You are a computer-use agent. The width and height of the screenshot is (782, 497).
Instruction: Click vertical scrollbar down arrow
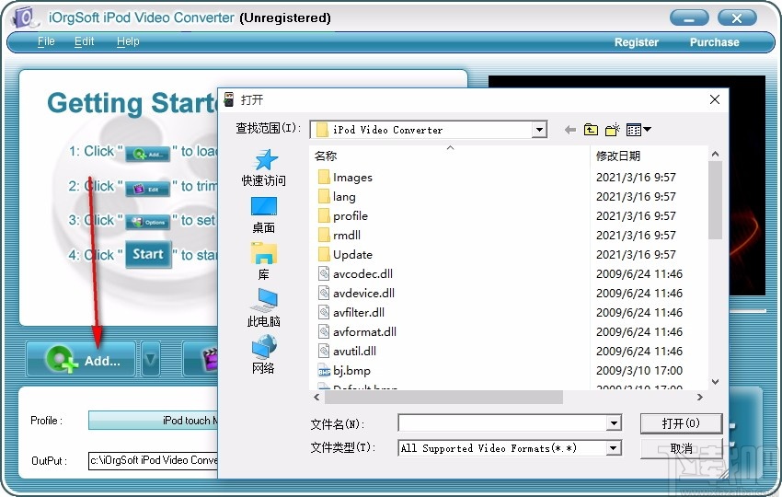[715, 382]
